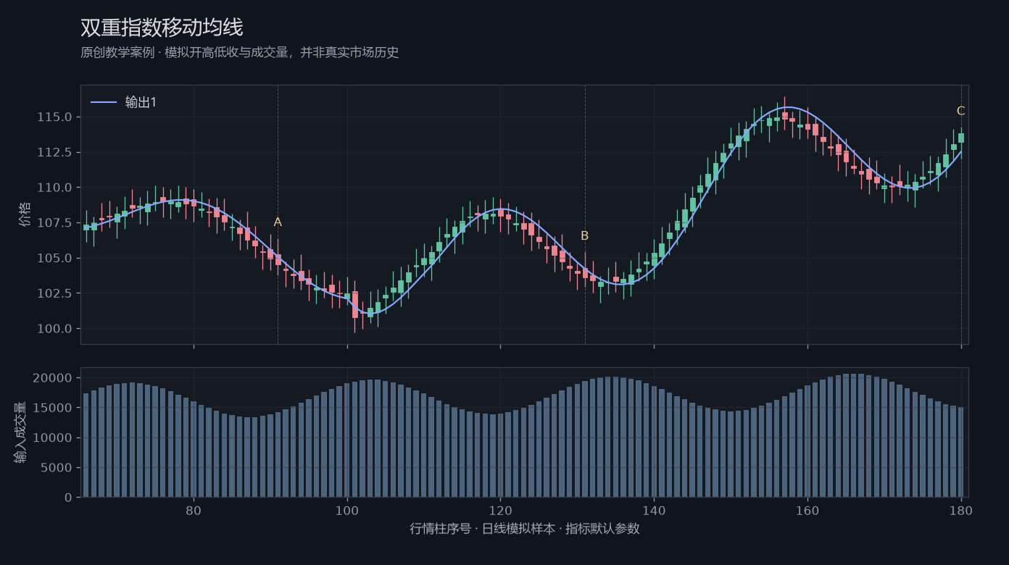Click the 输入成交量 y-axis title
Viewport: 1009px width, 565px height.
(21, 432)
